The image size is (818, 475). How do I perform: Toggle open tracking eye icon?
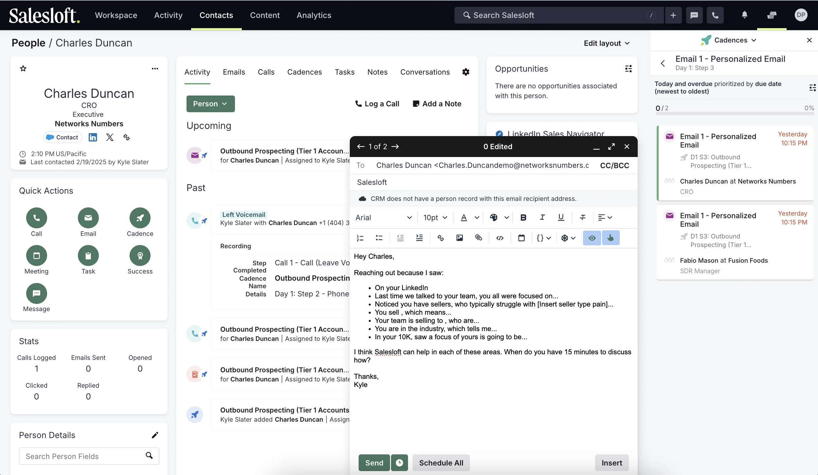[592, 238]
